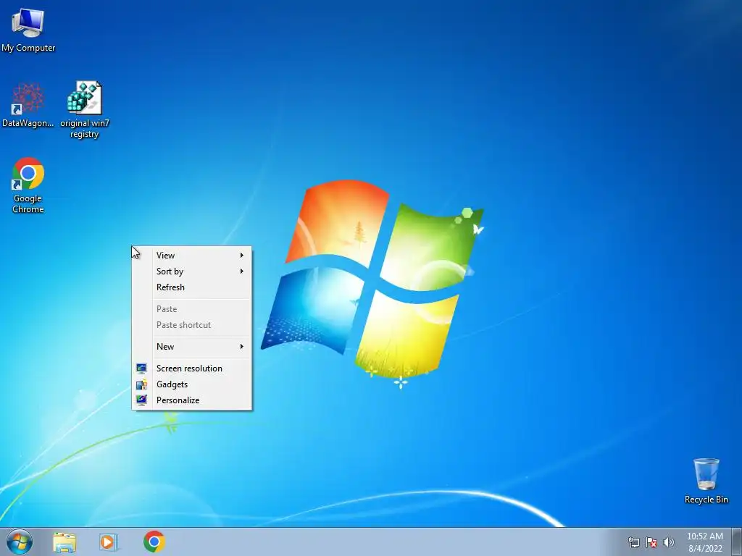Choose Gadgets from the context menu
742x556 pixels.
191,384
